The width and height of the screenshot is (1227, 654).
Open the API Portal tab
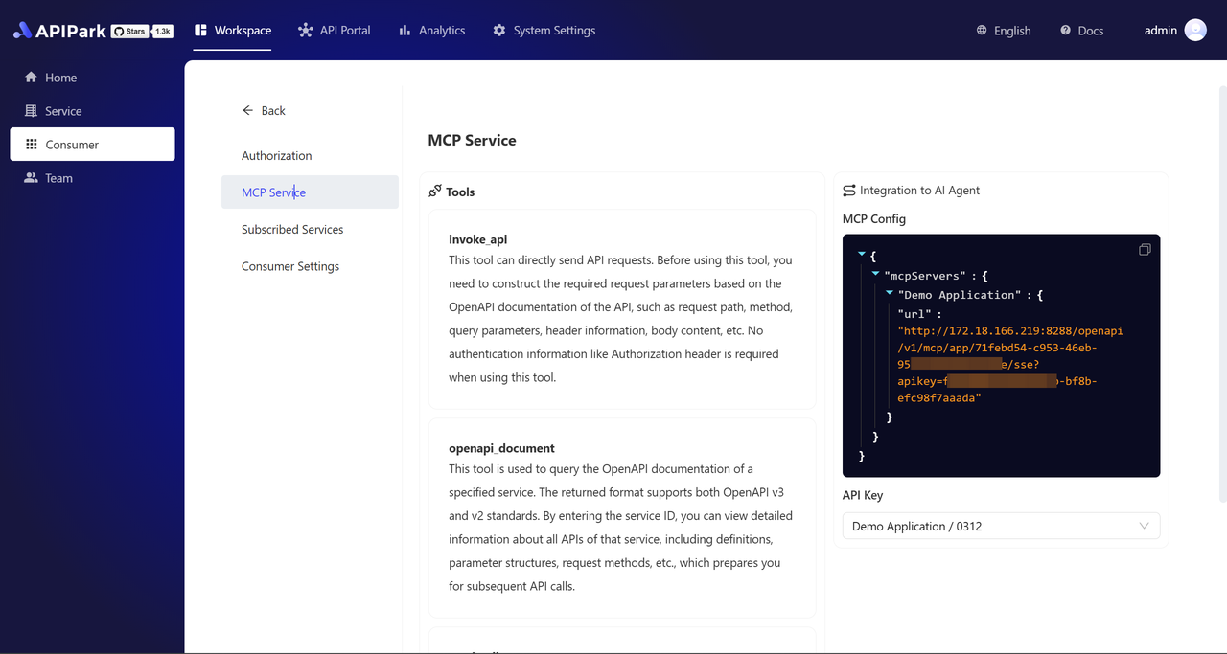point(334,31)
